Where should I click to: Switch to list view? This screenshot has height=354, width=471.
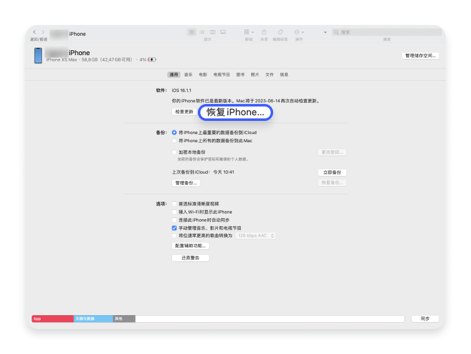pyautogui.click(x=202, y=32)
